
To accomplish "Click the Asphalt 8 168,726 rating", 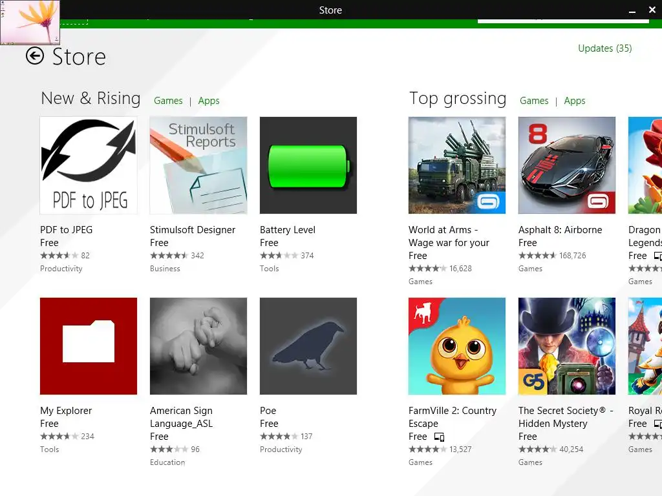I will click(x=552, y=256).
